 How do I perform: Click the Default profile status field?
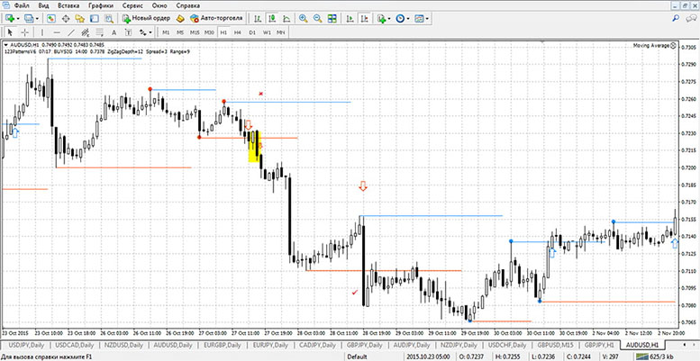pyautogui.click(x=359, y=356)
